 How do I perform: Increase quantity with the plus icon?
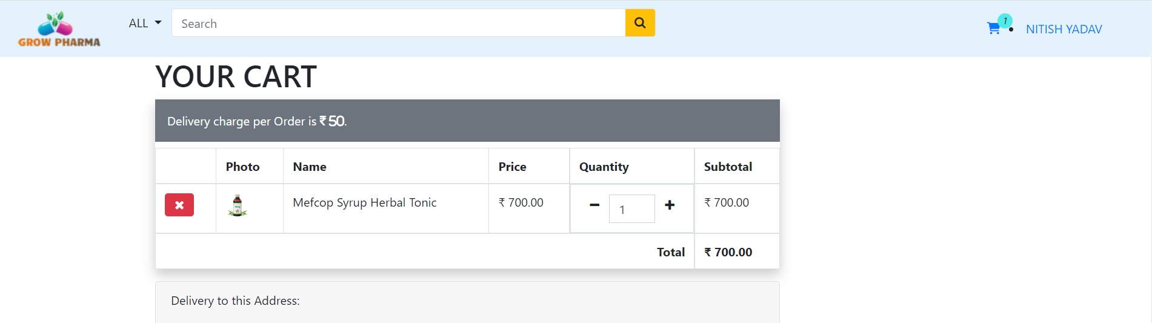click(670, 205)
